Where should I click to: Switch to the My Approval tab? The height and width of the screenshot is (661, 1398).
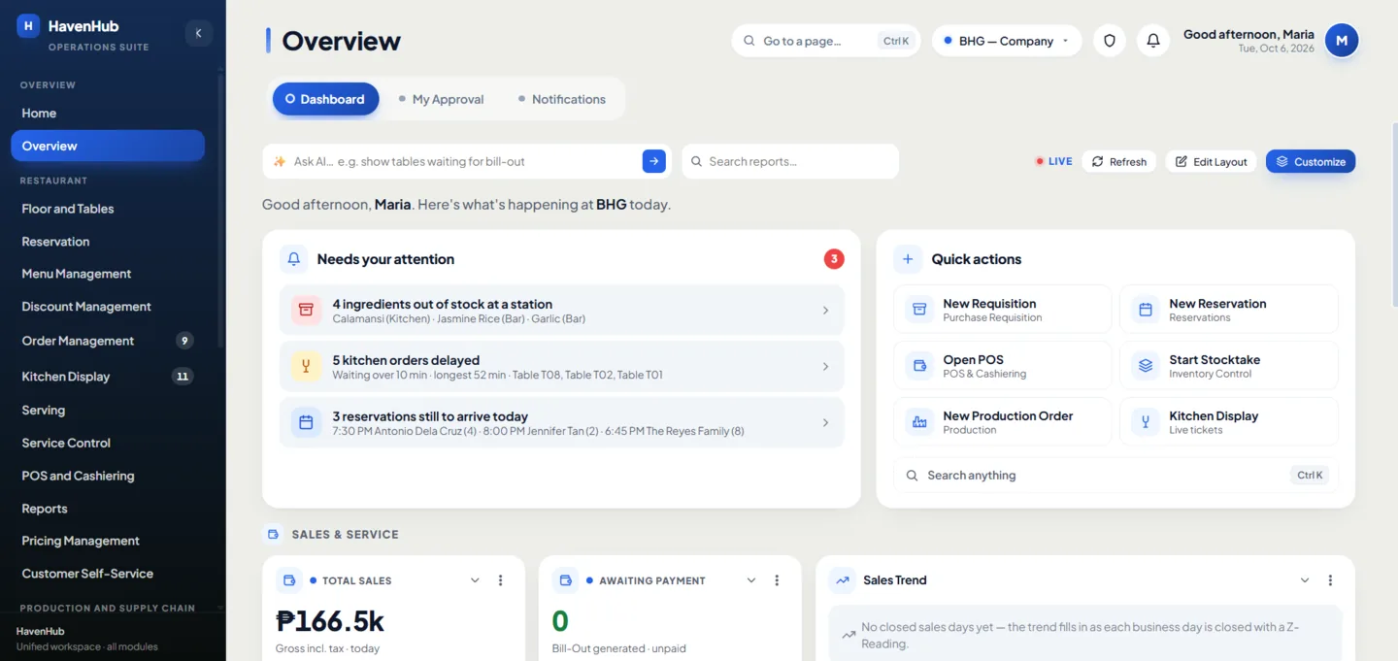(x=442, y=99)
